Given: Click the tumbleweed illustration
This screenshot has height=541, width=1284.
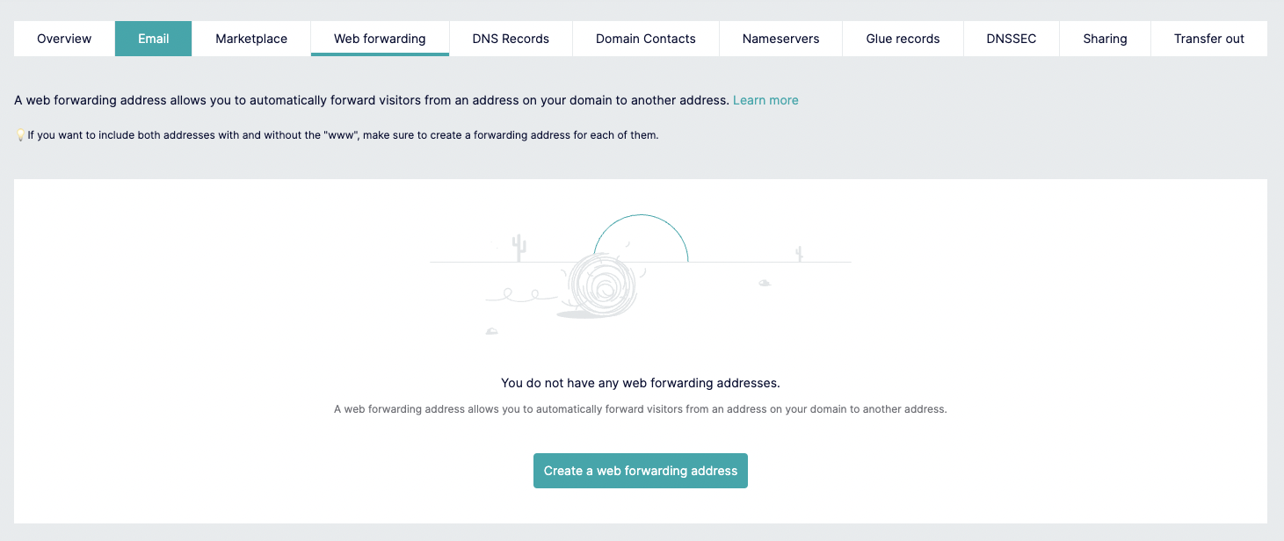Looking at the screenshot, I should coord(602,285).
